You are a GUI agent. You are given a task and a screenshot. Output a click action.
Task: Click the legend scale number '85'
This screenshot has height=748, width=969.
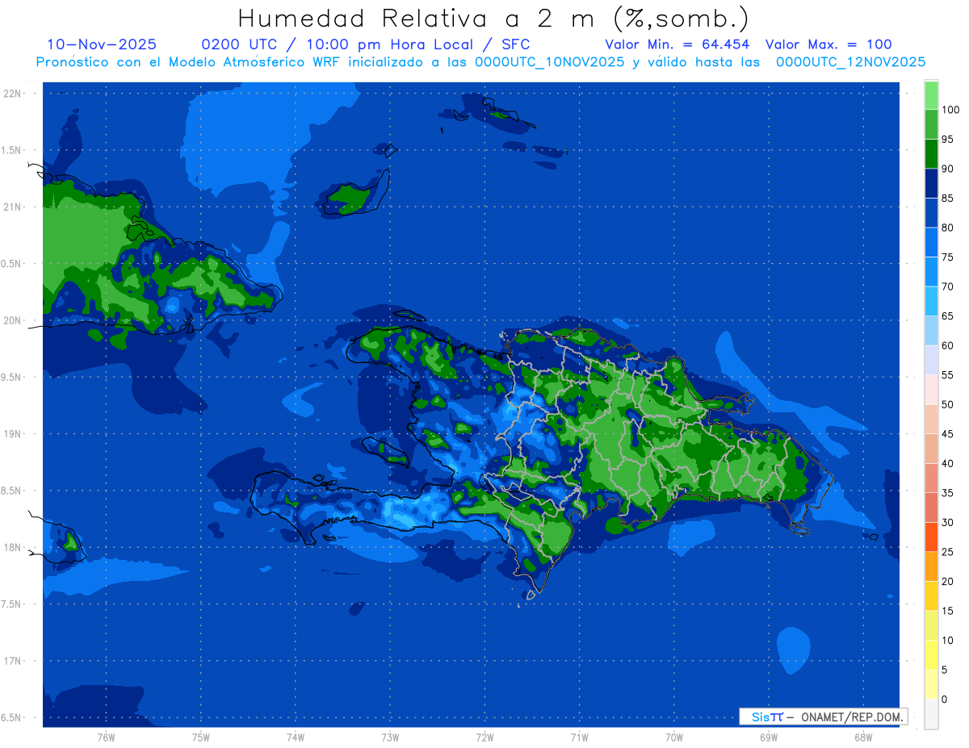tap(947, 198)
